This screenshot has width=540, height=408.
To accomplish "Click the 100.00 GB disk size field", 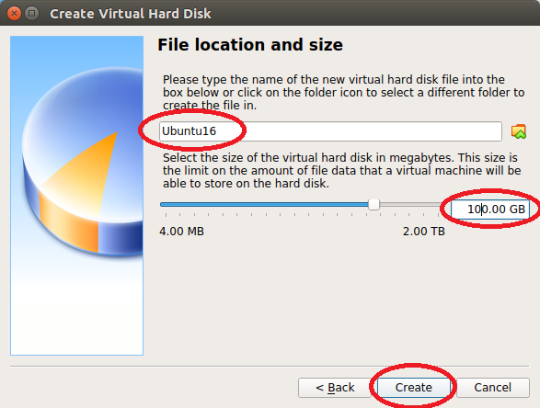I will [x=490, y=209].
